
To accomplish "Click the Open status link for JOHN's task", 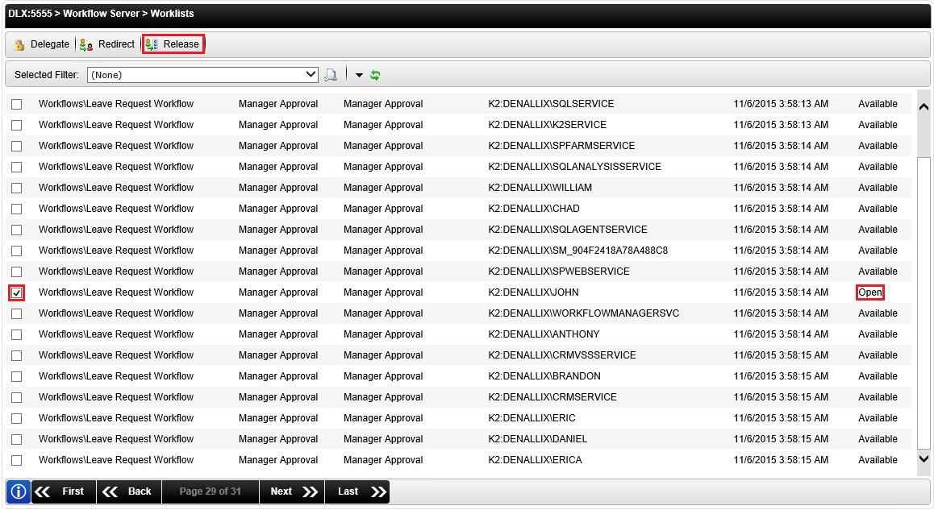I will click(x=870, y=292).
